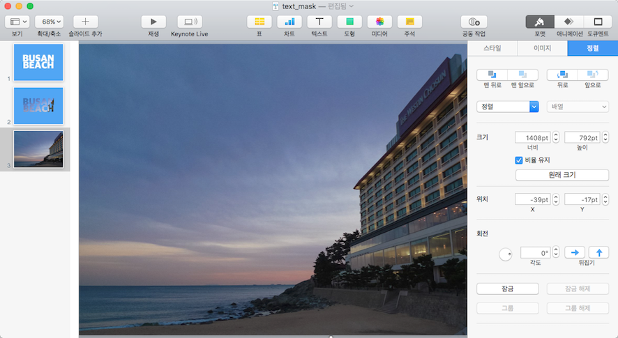Open the Collaborate (공동 작업) button
This screenshot has width=618, height=338.
(x=474, y=22)
